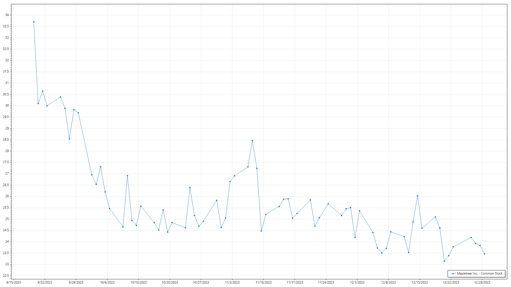Click the 12/1/2023 x-axis date label
The height and width of the screenshot is (287, 511).
tap(357, 282)
